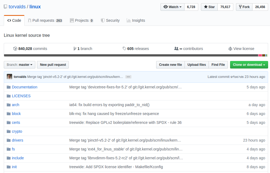
Task: View the 1 branch link
Action: tap(83, 49)
